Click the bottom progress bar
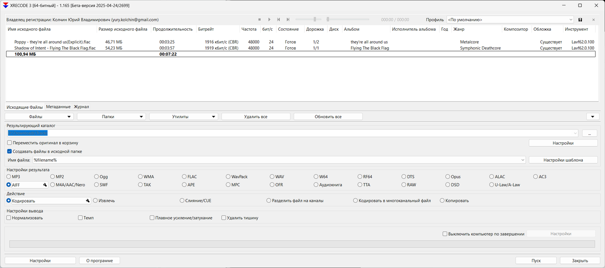 click(x=302, y=244)
